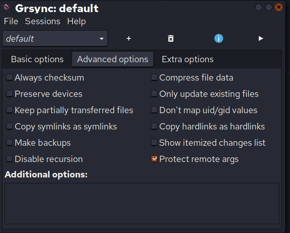Open the Sessions menu
The height and width of the screenshot is (233, 290).
(42, 21)
